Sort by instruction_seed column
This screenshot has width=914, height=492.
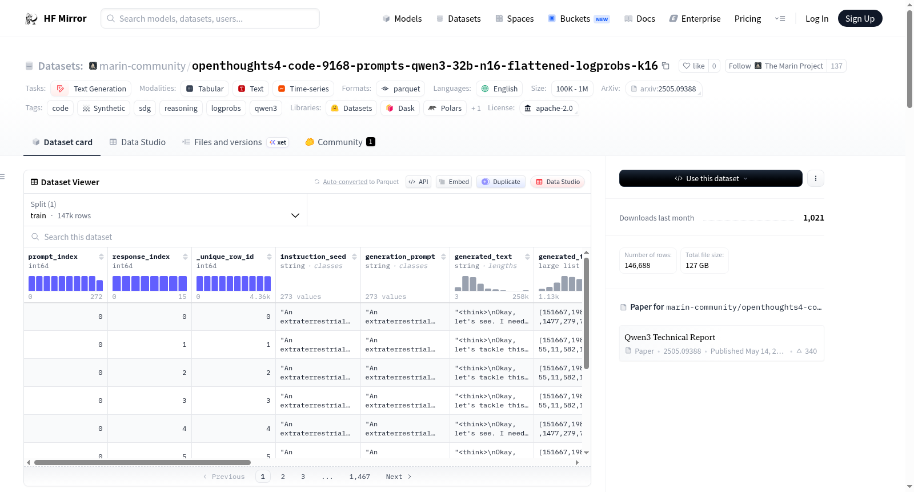point(354,257)
